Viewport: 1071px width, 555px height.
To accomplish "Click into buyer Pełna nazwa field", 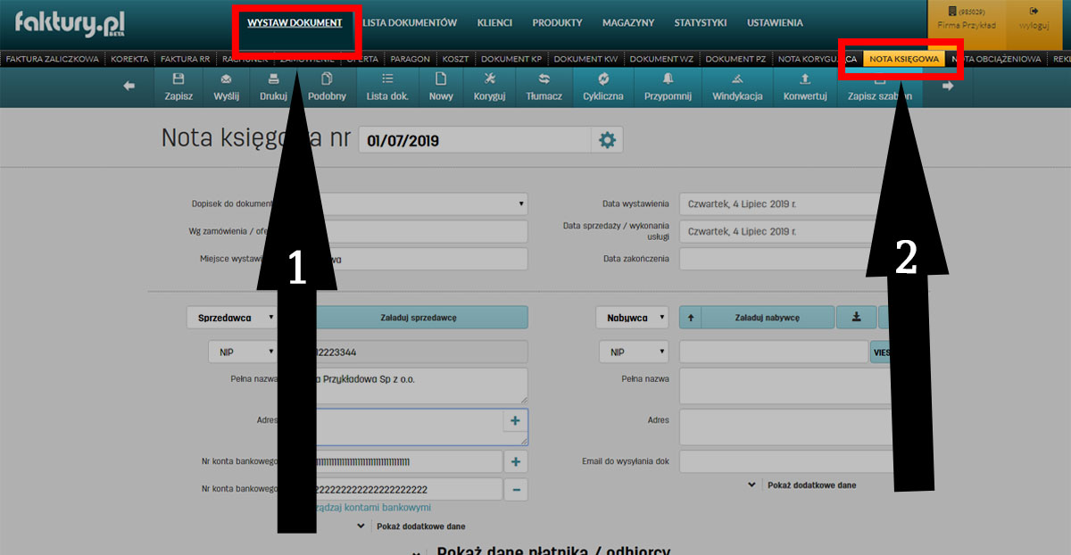I will tap(785, 385).
